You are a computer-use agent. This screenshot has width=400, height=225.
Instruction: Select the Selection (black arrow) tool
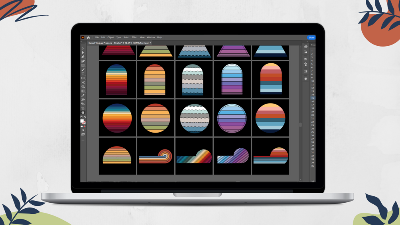[x=83, y=48]
